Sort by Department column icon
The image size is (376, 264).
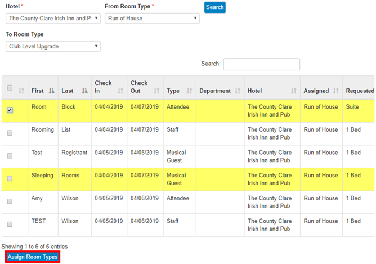coord(239,91)
